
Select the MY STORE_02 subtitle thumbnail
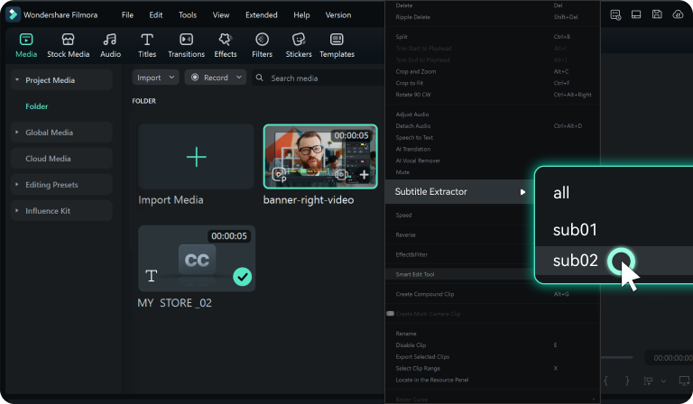pyautogui.click(x=197, y=258)
